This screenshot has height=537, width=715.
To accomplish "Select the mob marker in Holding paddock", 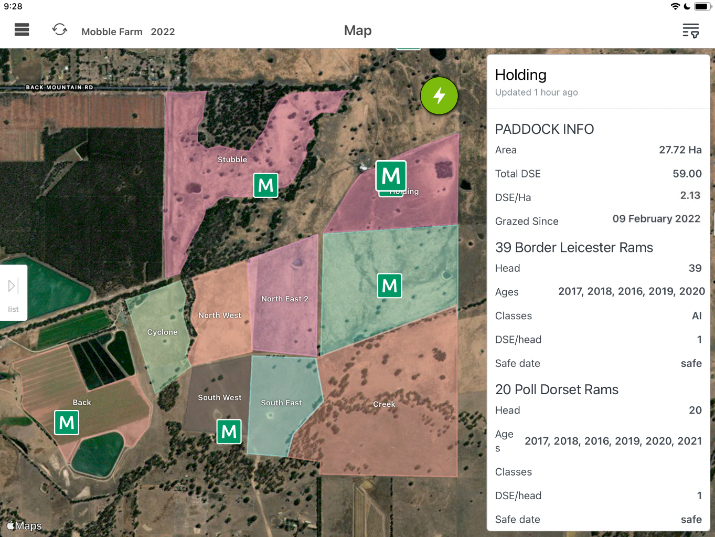I will click(391, 176).
